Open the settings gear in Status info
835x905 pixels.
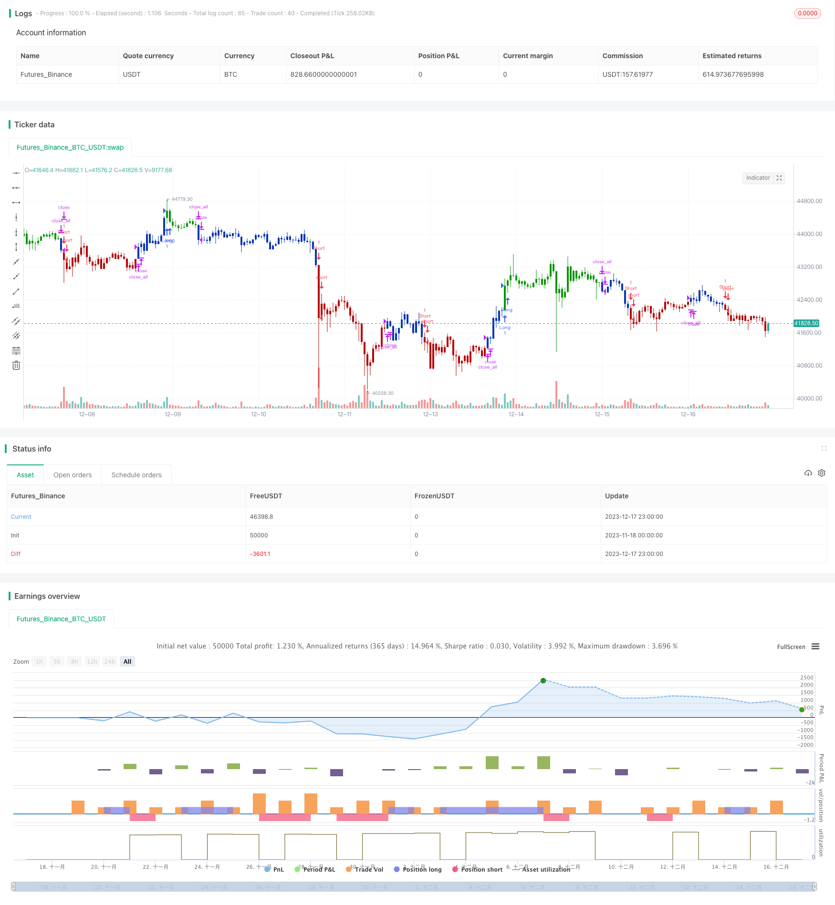click(x=822, y=473)
